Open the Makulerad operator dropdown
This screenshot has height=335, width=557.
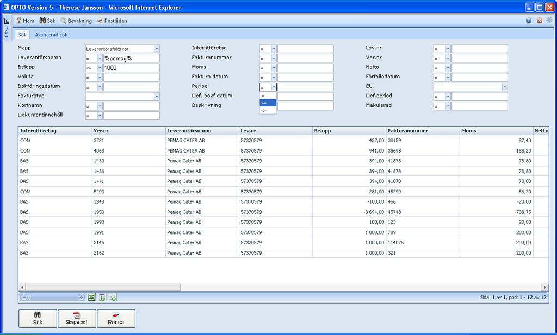click(x=448, y=106)
